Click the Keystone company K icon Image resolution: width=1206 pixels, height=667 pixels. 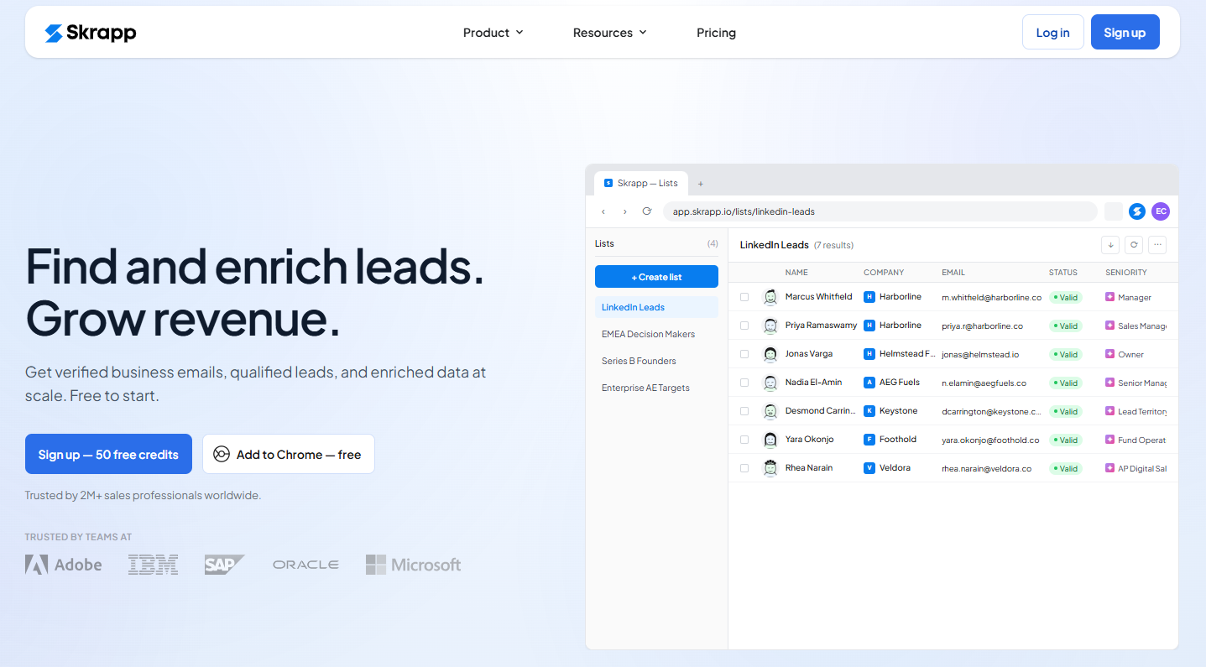coord(869,411)
